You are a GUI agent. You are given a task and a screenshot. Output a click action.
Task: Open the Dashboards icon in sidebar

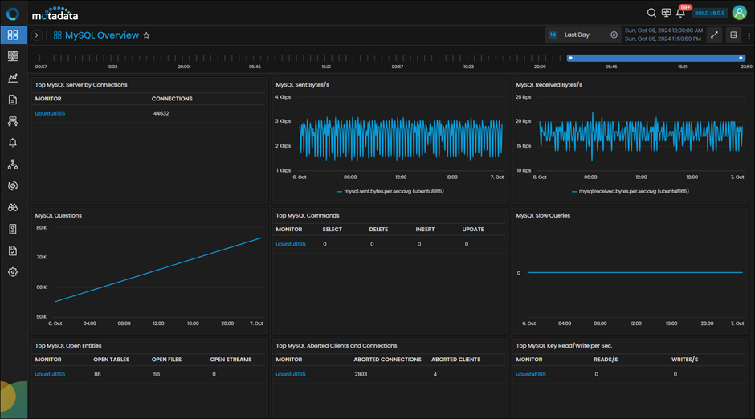click(x=13, y=35)
